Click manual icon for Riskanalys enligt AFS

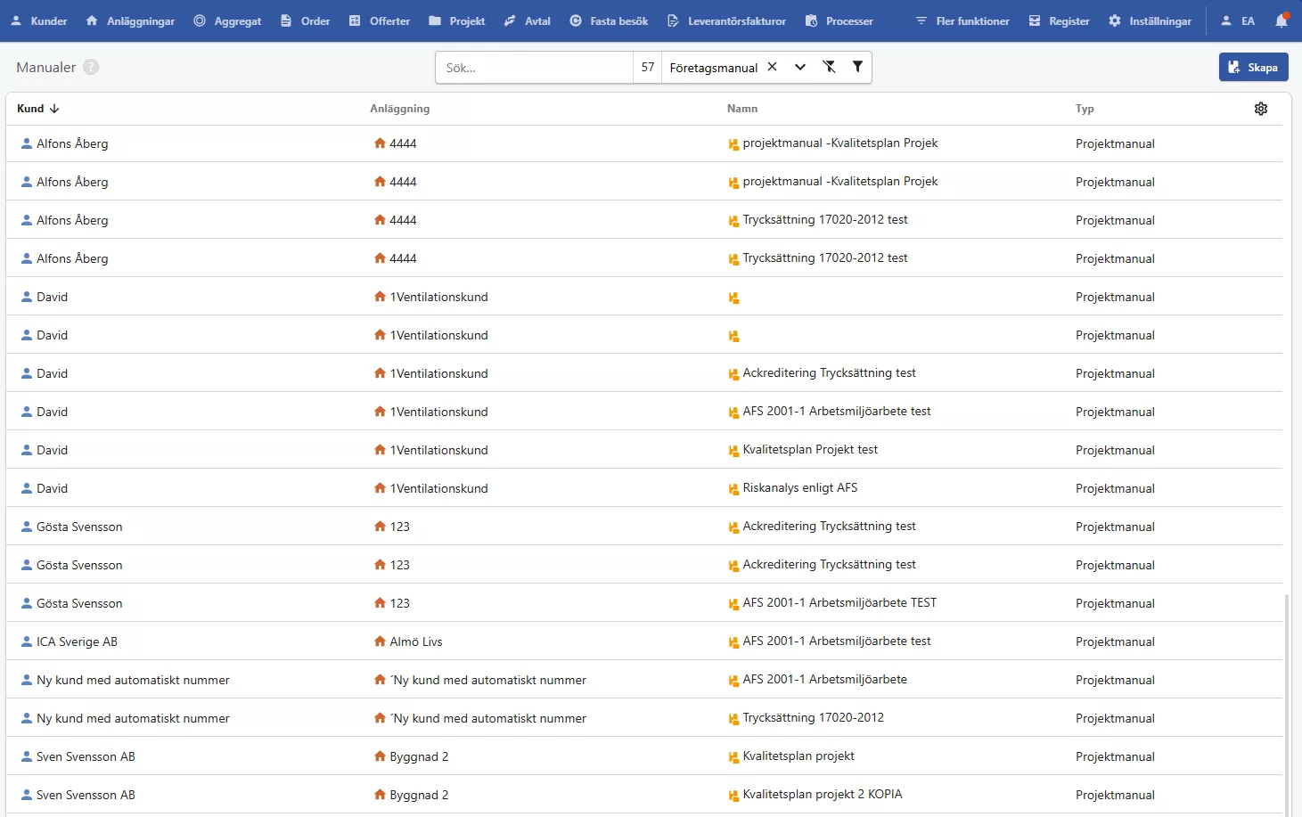(733, 489)
